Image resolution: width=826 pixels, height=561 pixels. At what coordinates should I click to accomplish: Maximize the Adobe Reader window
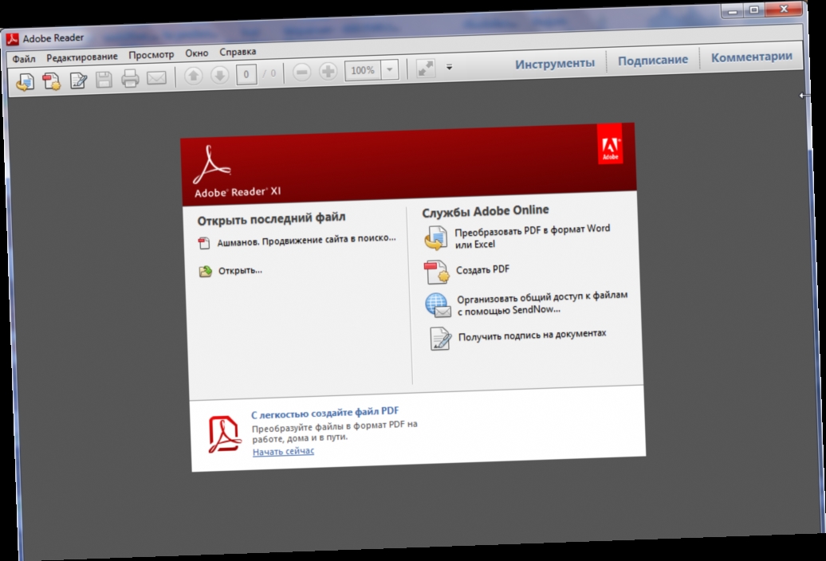[x=754, y=10]
